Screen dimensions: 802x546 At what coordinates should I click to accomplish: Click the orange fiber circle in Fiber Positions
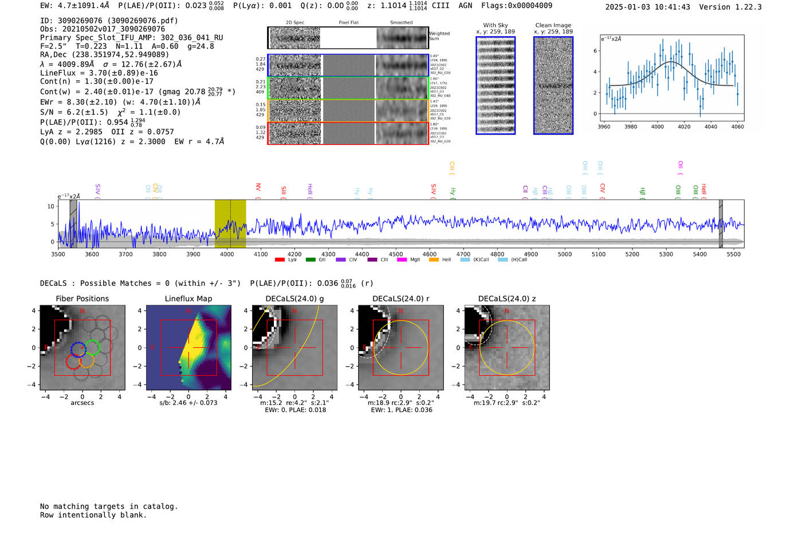click(x=87, y=360)
